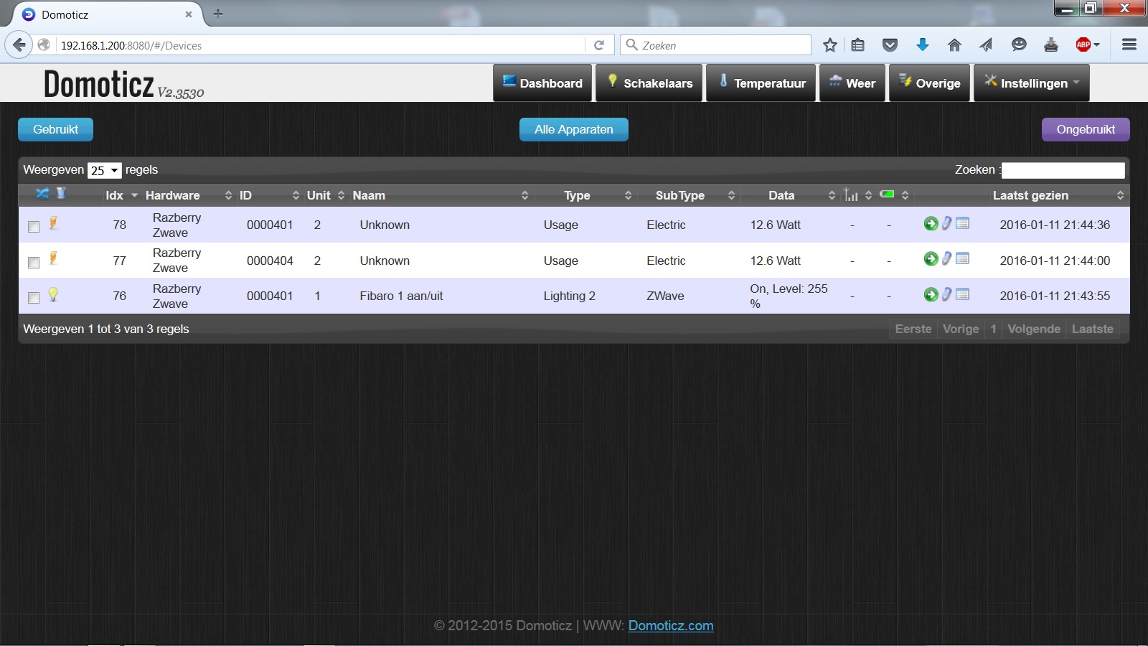The width and height of the screenshot is (1148, 646).
Task: Open the log icon for Idx 78
Action: pos(963,223)
